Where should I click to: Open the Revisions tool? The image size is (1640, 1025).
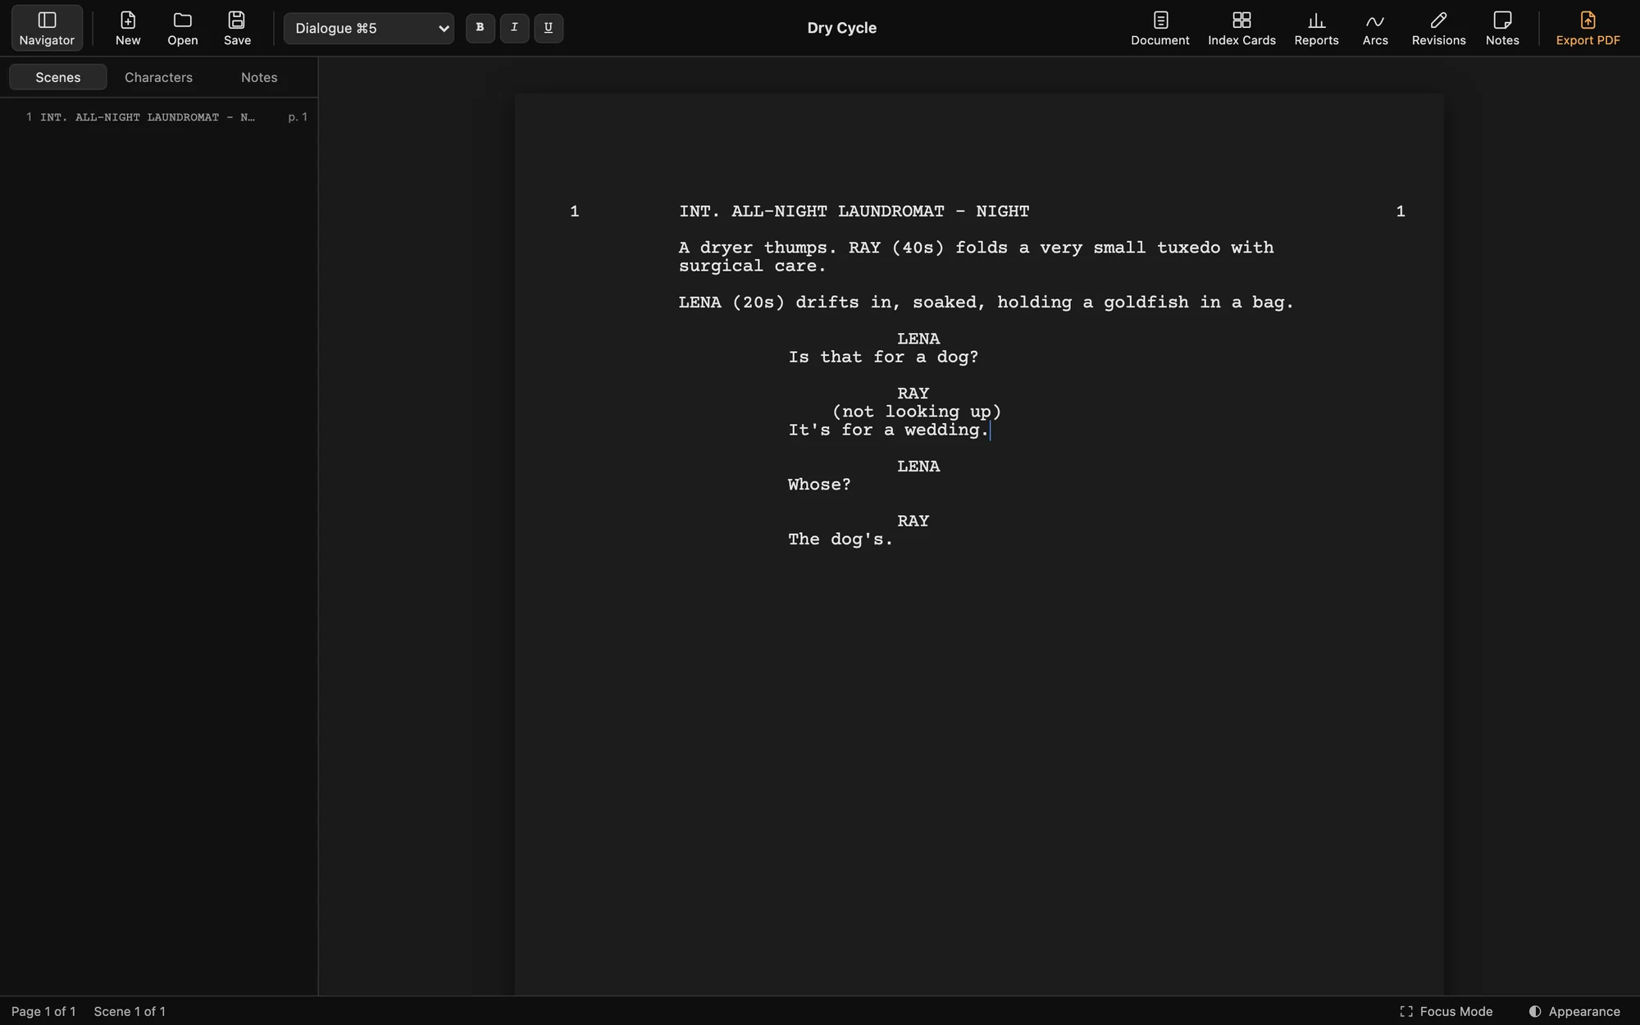[1438, 28]
